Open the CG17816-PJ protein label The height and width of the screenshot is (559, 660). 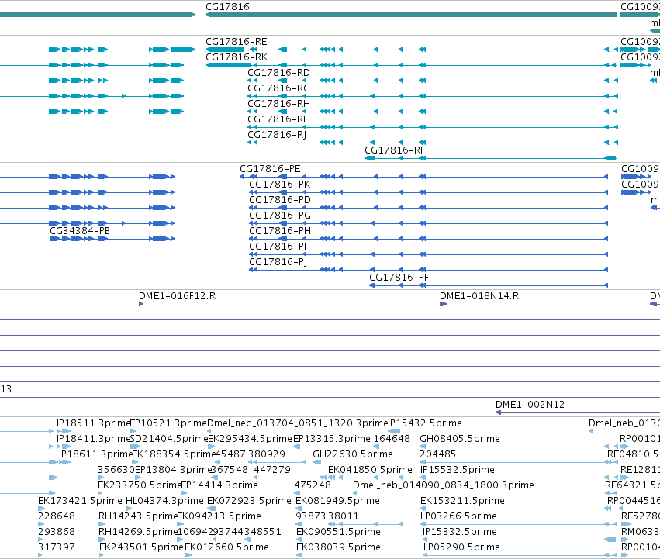pyautogui.click(x=278, y=262)
